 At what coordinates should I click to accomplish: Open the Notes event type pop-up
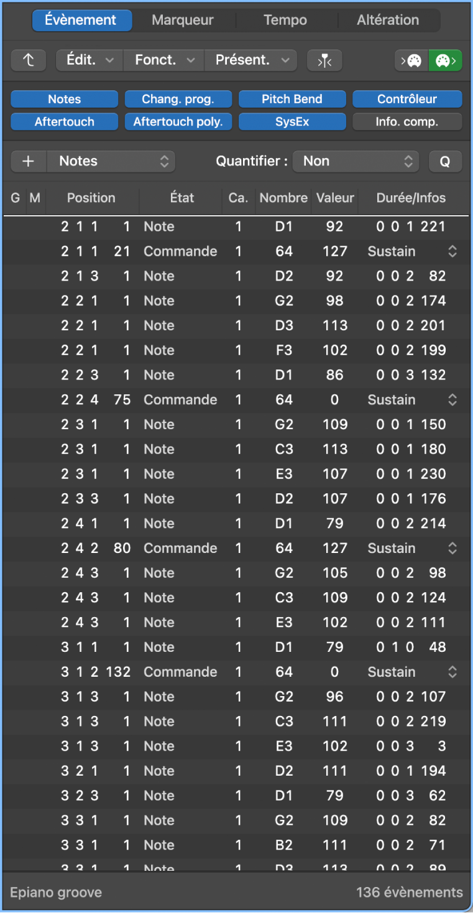tap(111, 161)
